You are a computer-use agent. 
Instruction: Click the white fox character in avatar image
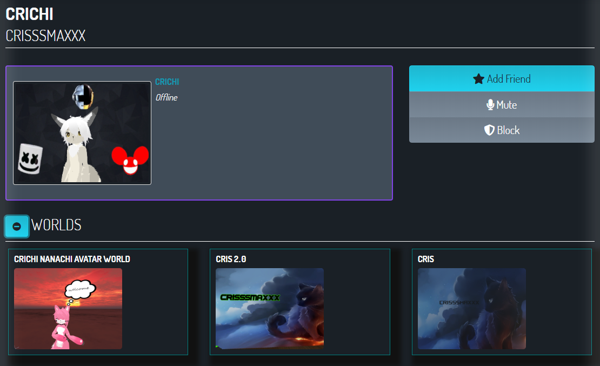75,145
